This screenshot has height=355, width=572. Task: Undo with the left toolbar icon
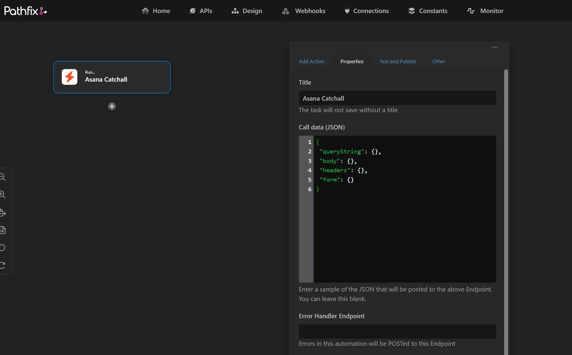(x=3, y=248)
